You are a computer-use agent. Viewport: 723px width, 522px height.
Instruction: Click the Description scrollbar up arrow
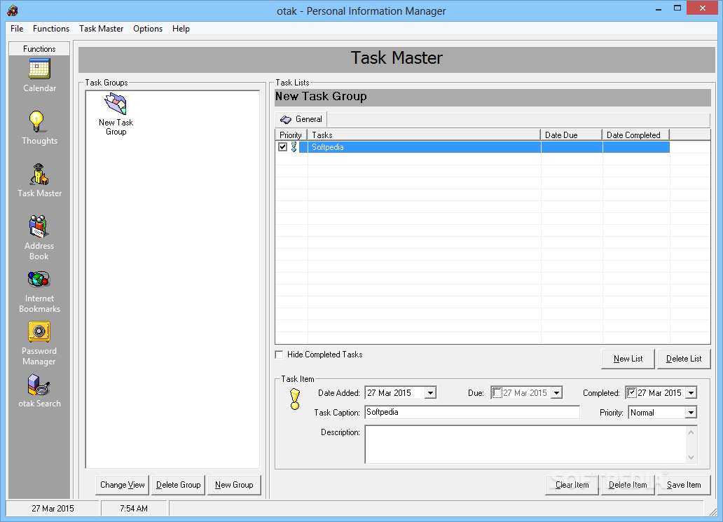click(x=691, y=432)
